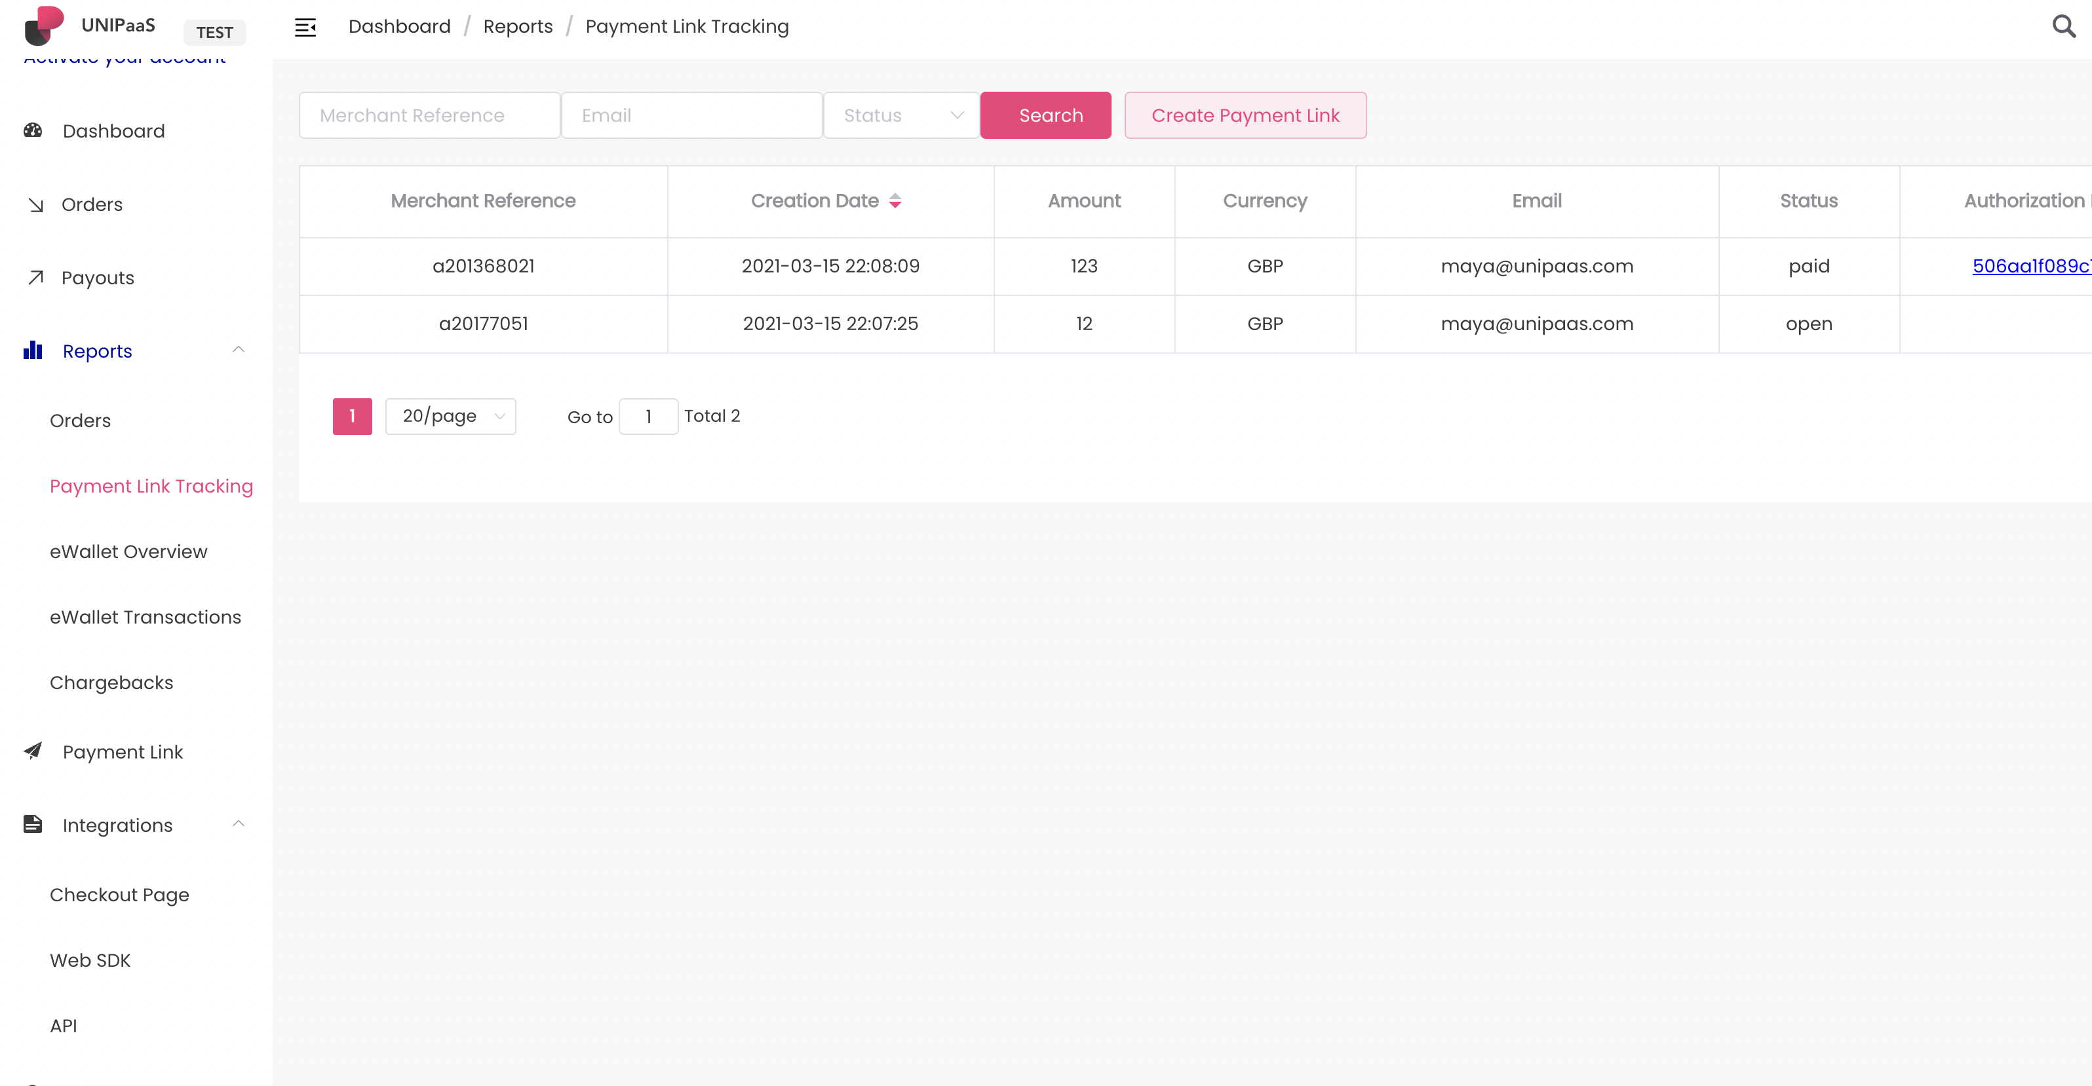Collapse sidebar with hamburger menu icon

pos(305,27)
